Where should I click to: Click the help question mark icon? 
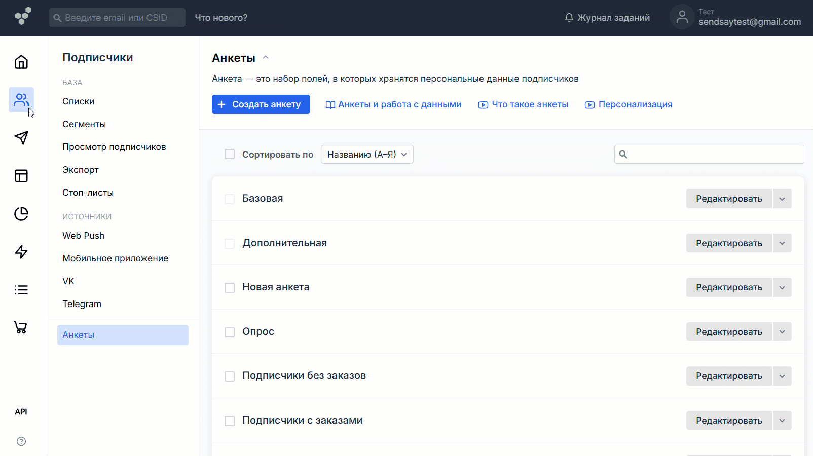(x=21, y=441)
